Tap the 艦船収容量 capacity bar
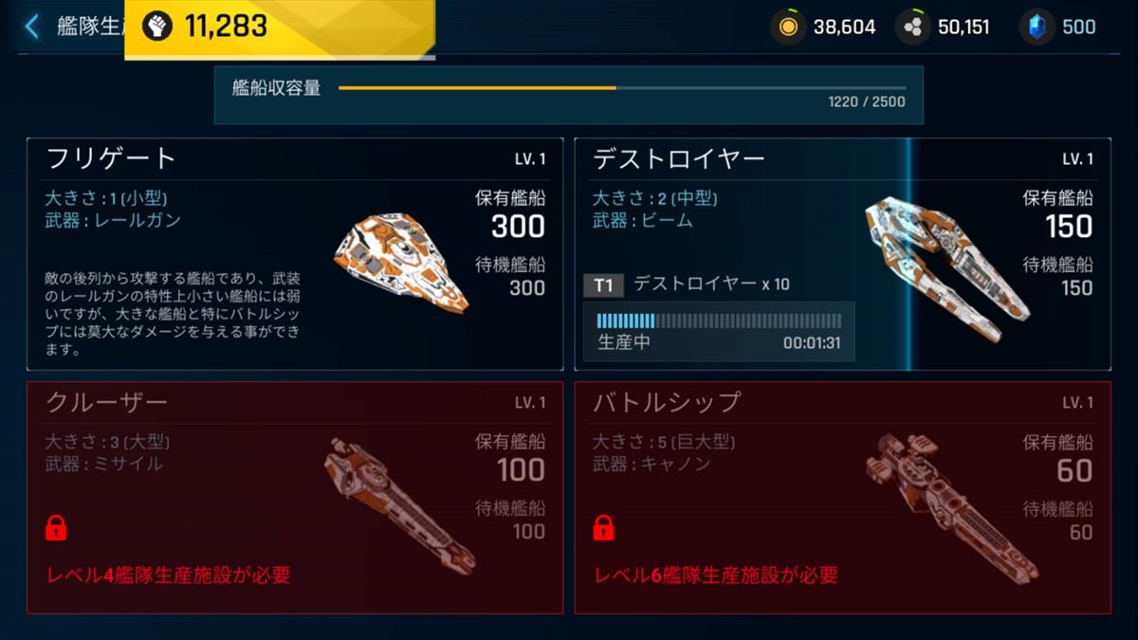Screen dimensions: 1138x640 coord(621,88)
